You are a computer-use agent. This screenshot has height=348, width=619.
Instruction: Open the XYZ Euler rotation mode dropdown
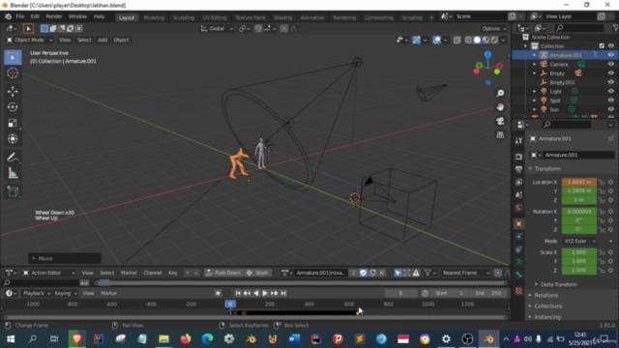579,241
